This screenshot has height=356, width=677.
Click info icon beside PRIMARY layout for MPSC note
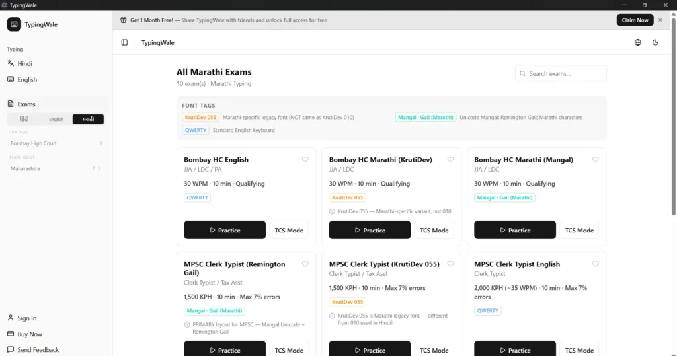187,324
